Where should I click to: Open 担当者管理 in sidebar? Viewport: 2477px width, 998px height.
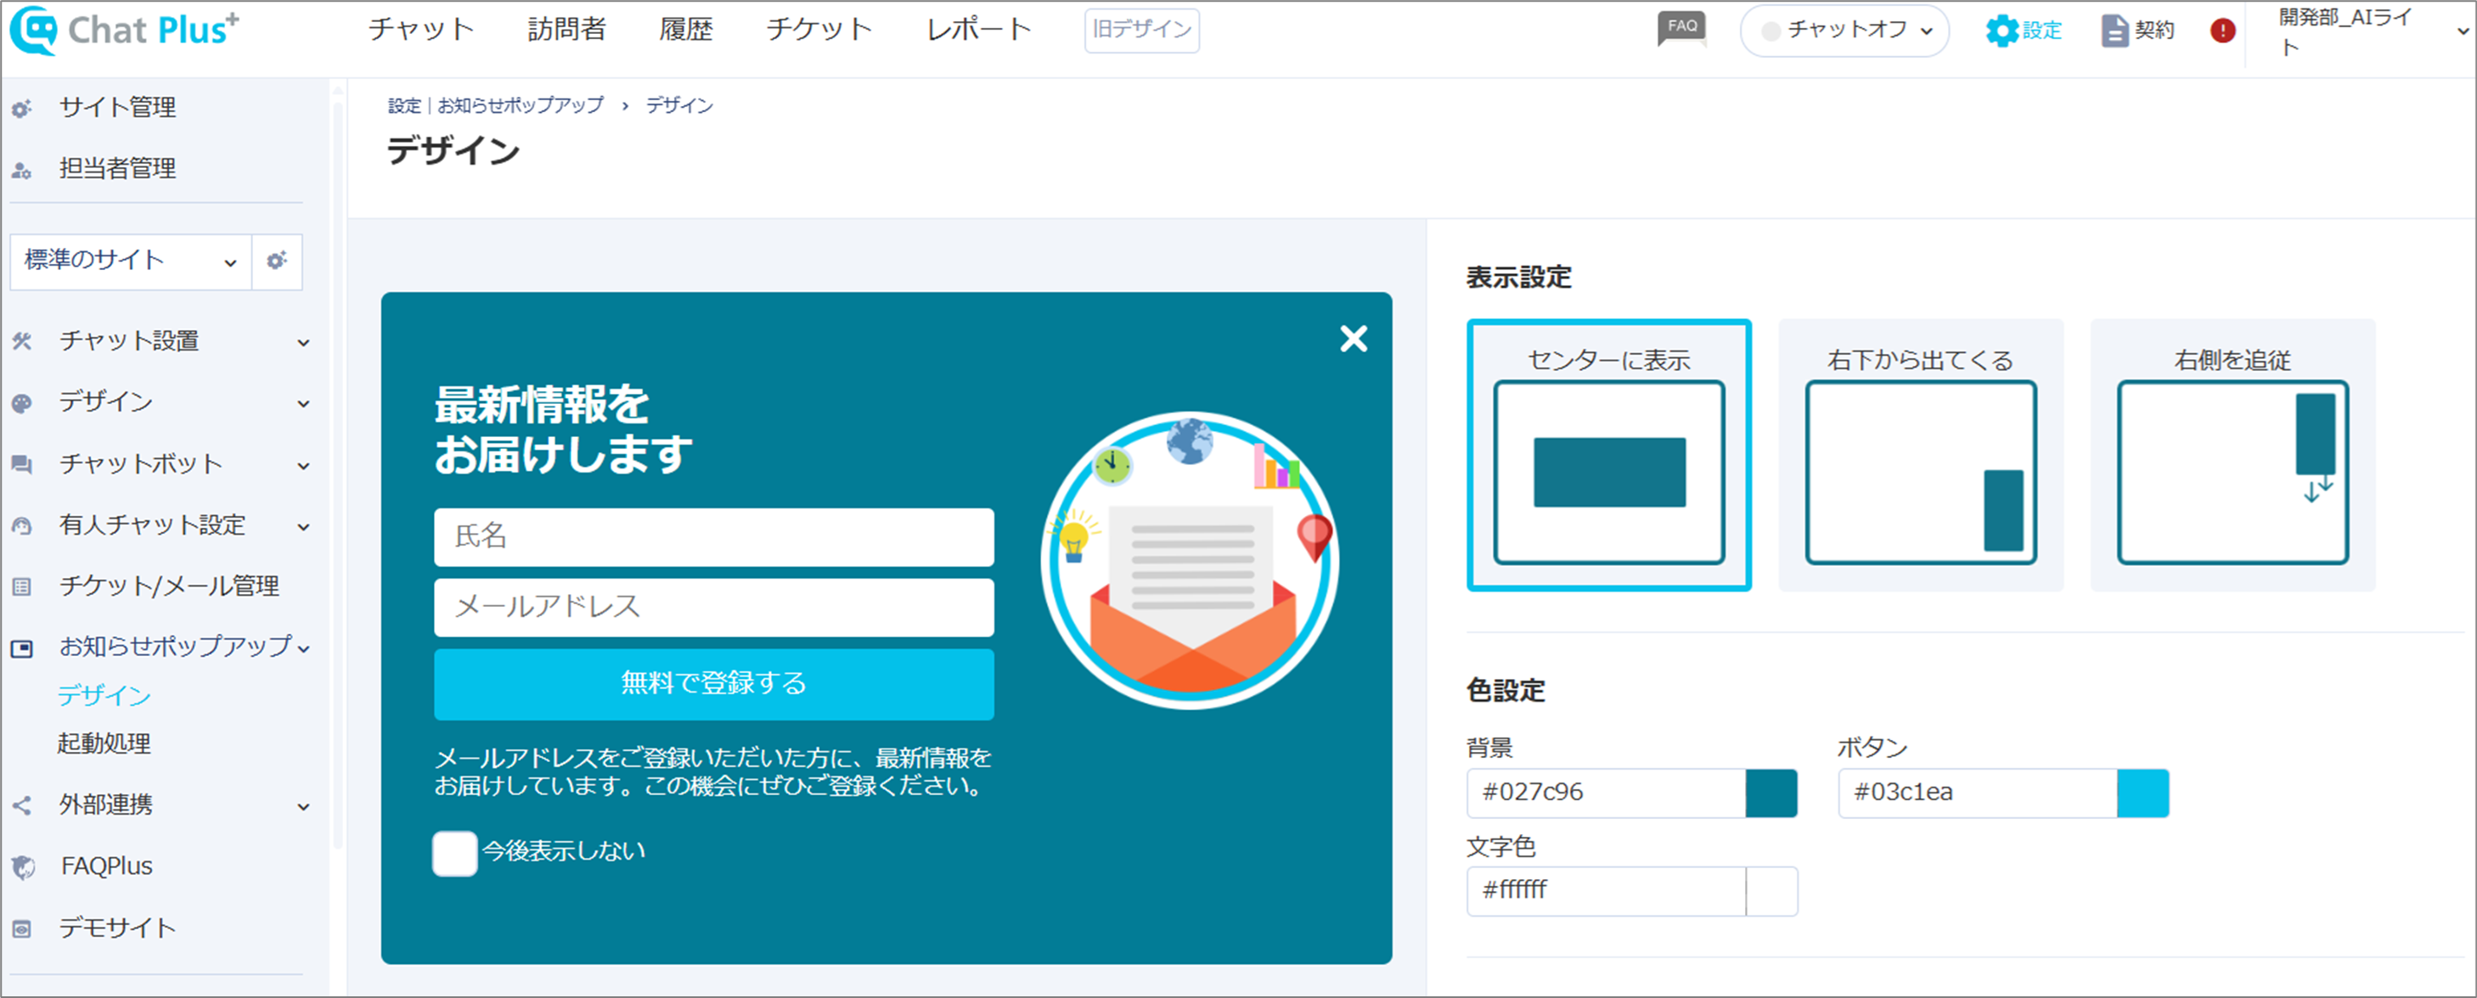coord(117,169)
